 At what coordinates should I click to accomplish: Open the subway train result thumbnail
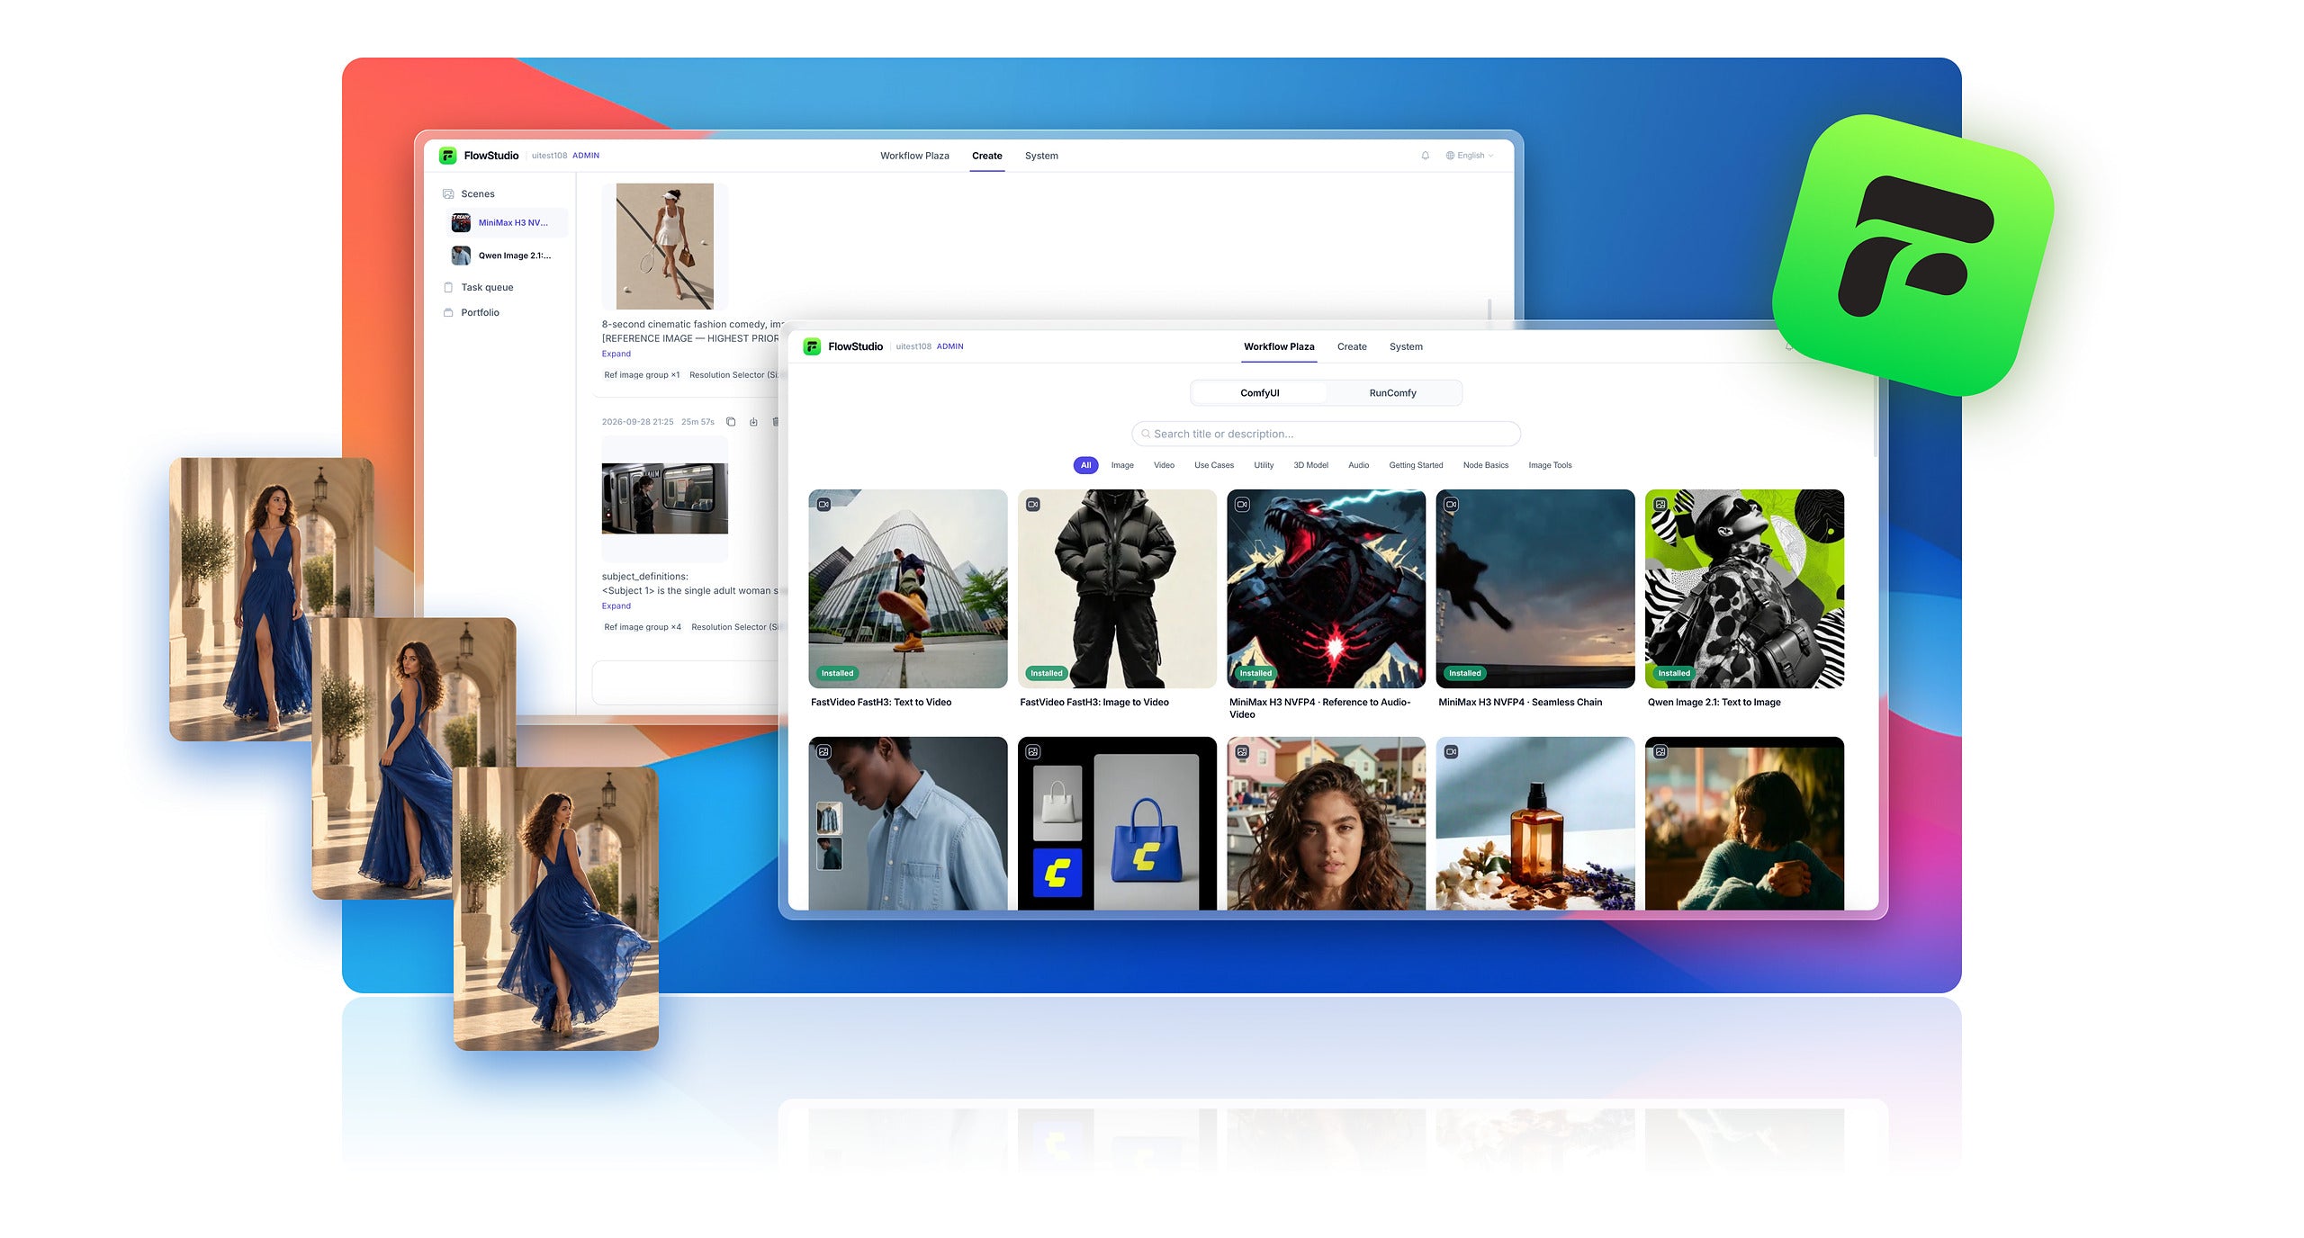point(664,498)
